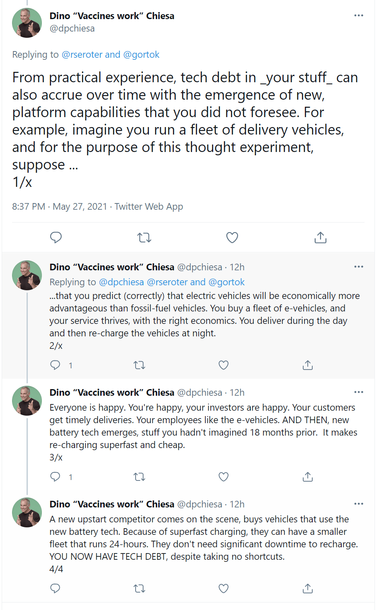Reply to the main 1/x tweet
The width and height of the screenshot is (377, 610).
pyautogui.click(x=56, y=238)
